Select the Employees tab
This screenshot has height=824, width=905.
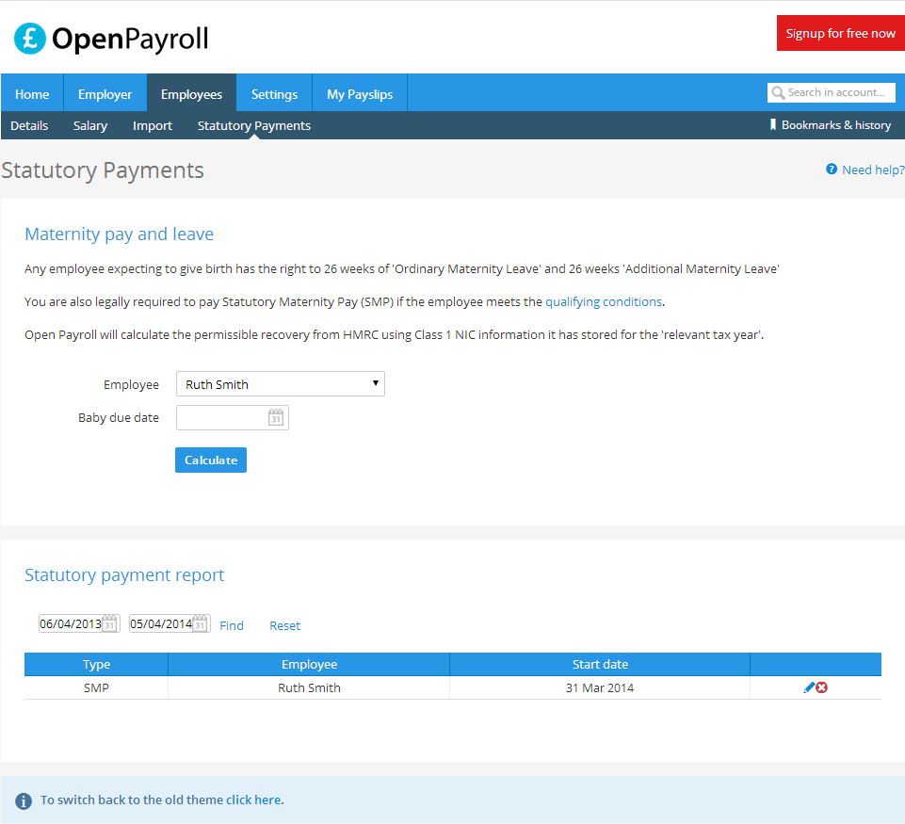191,93
